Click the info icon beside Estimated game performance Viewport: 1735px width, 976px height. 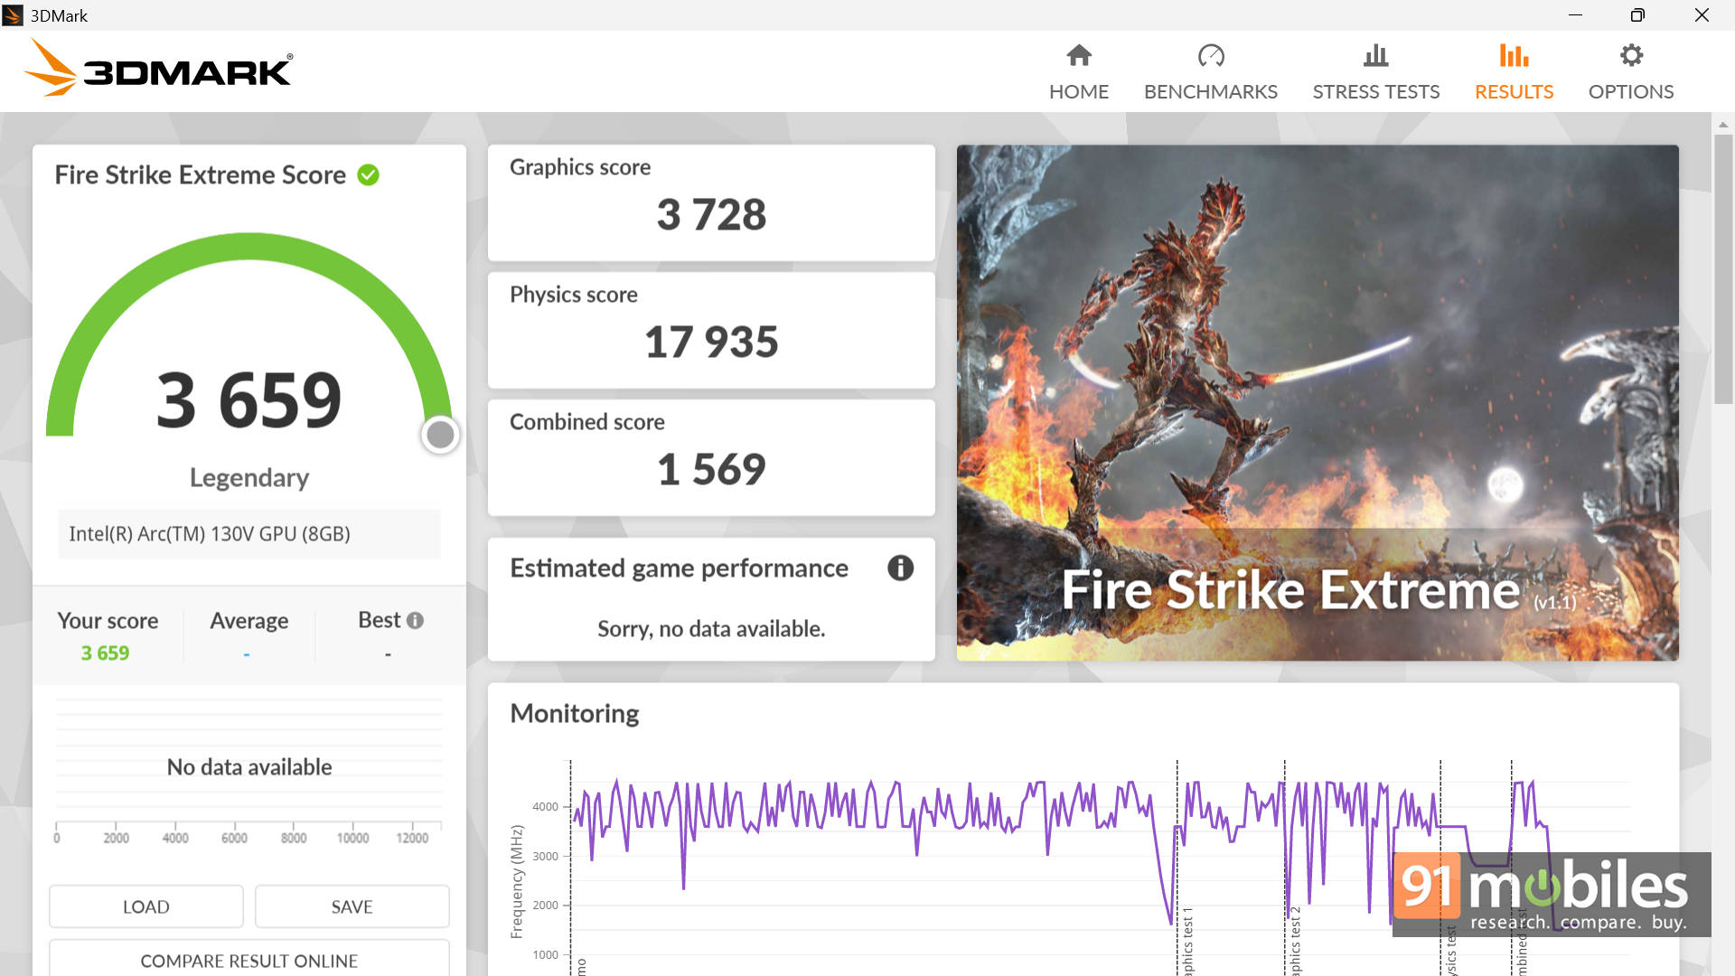[x=900, y=568]
